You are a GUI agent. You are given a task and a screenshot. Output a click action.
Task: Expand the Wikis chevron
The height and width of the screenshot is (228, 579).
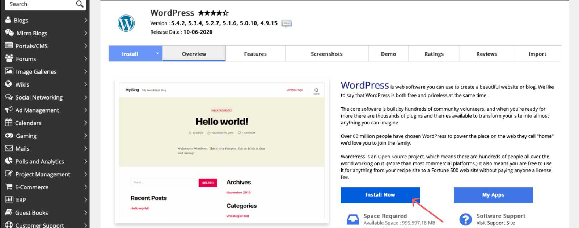[x=86, y=84]
